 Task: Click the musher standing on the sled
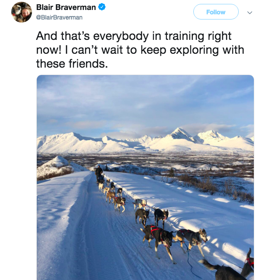99,173
